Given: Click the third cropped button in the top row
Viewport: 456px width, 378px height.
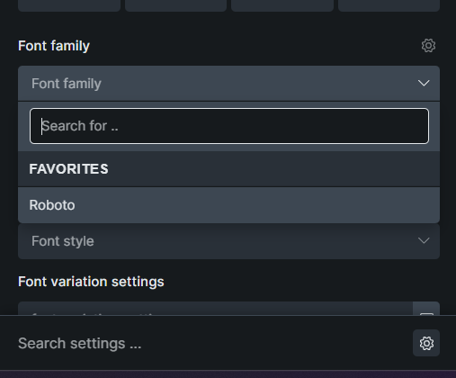Looking at the screenshot, I should (x=282, y=5).
